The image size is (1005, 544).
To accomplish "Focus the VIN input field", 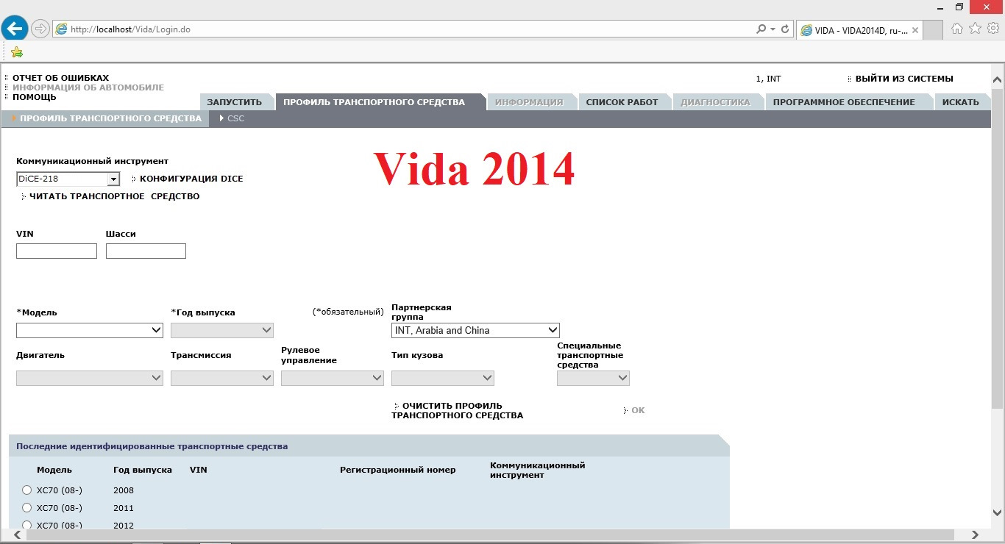I will (57, 251).
